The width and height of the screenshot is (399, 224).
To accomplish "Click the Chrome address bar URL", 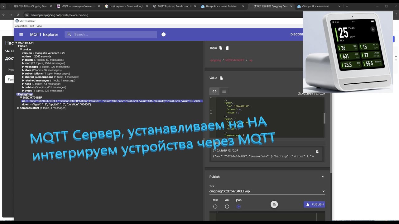I will [60, 15].
